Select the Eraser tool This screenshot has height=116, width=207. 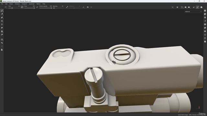coord(2,14)
